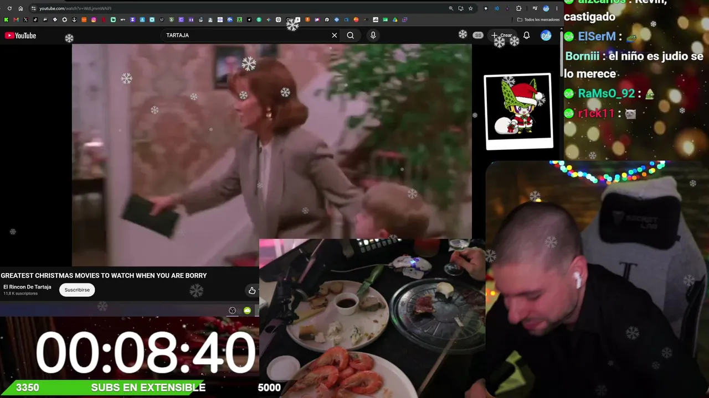Open YouTube notifications bell
This screenshot has height=398, width=709.
pos(526,35)
